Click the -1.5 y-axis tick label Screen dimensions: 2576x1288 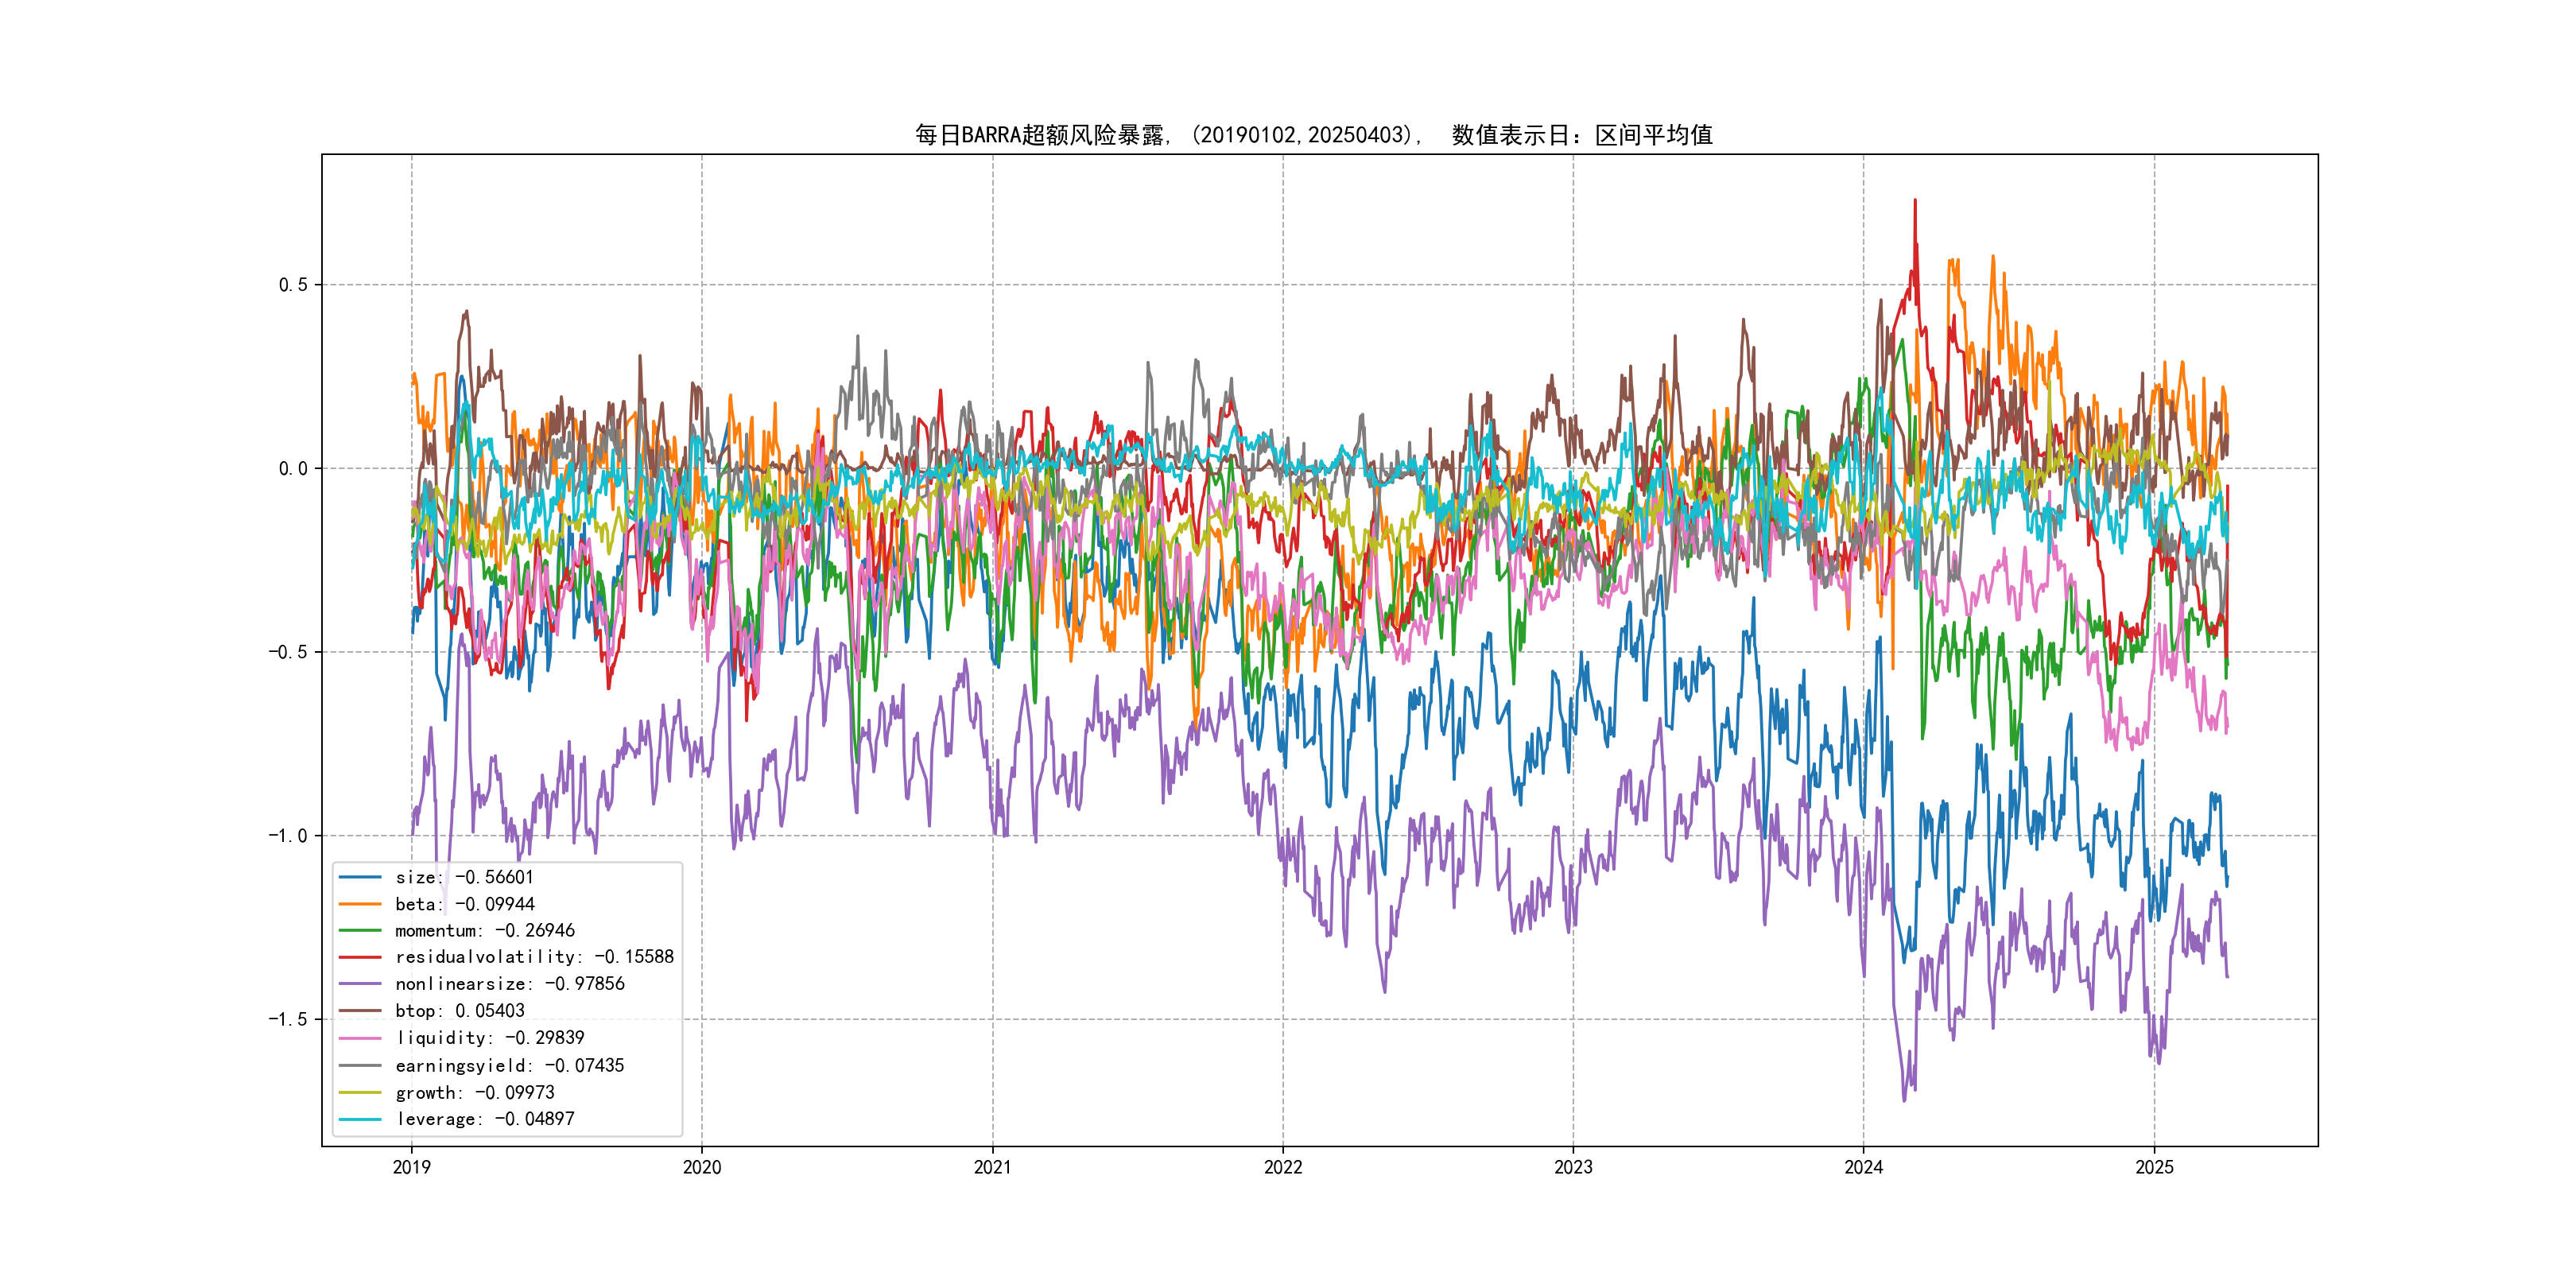click(288, 1019)
